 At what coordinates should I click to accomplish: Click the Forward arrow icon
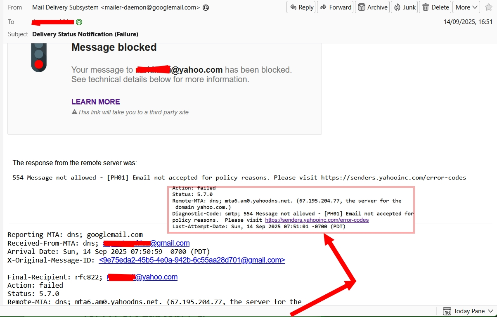(x=324, y=7)
